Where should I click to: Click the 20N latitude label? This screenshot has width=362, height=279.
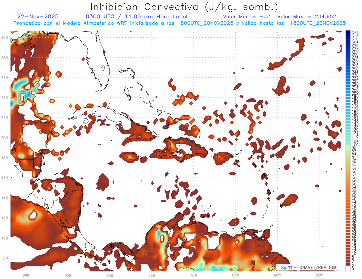[x=5, y=138]
